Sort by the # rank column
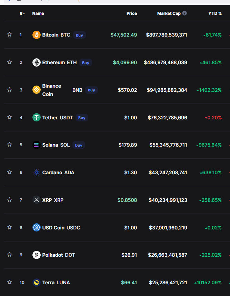 pos(22,13)
